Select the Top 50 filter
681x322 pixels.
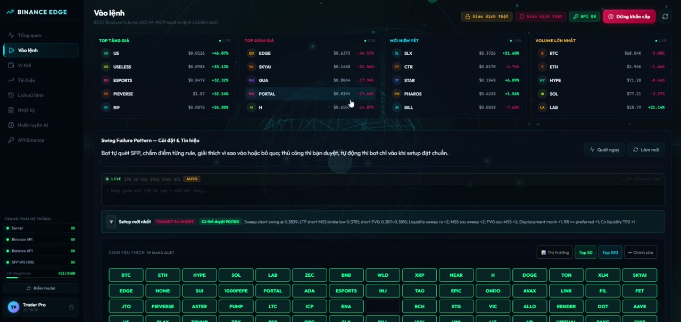coord(585,252)
